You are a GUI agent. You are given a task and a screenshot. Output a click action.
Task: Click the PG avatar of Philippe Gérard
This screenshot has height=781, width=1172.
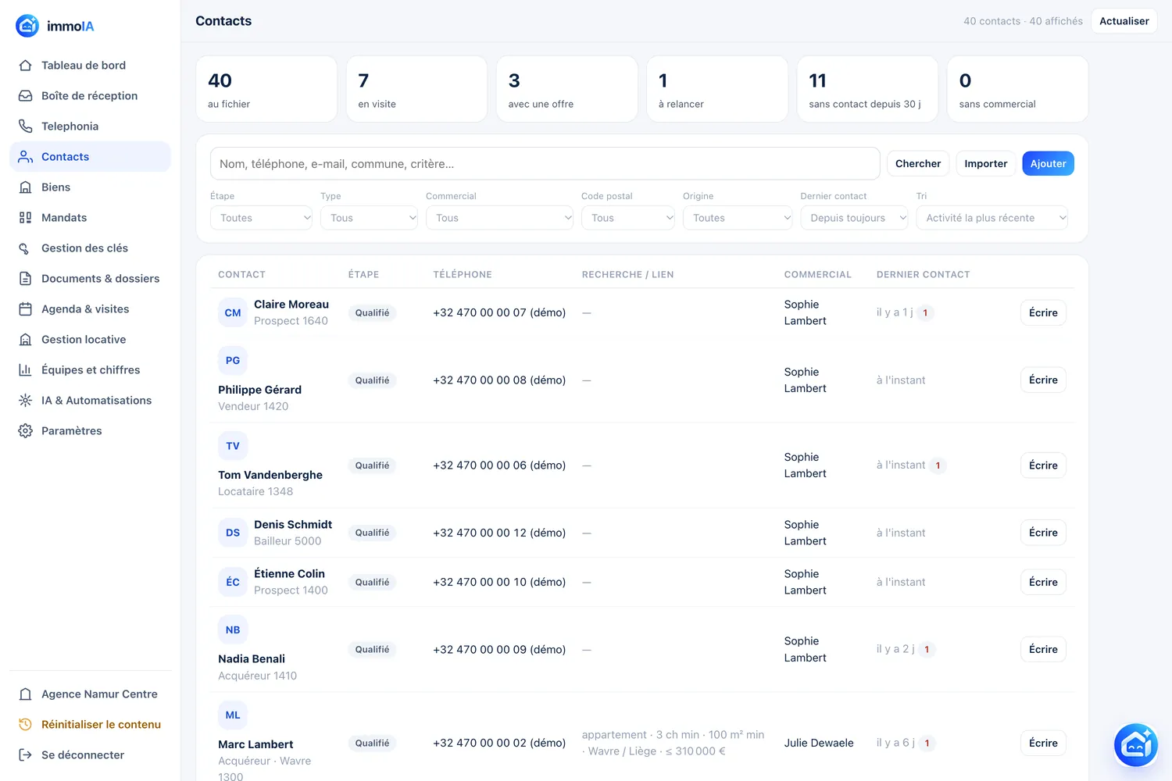click(x=233, y=361)
